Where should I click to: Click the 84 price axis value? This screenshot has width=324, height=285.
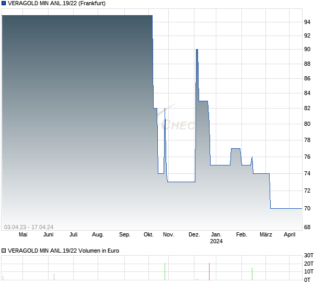click(307, 93)
